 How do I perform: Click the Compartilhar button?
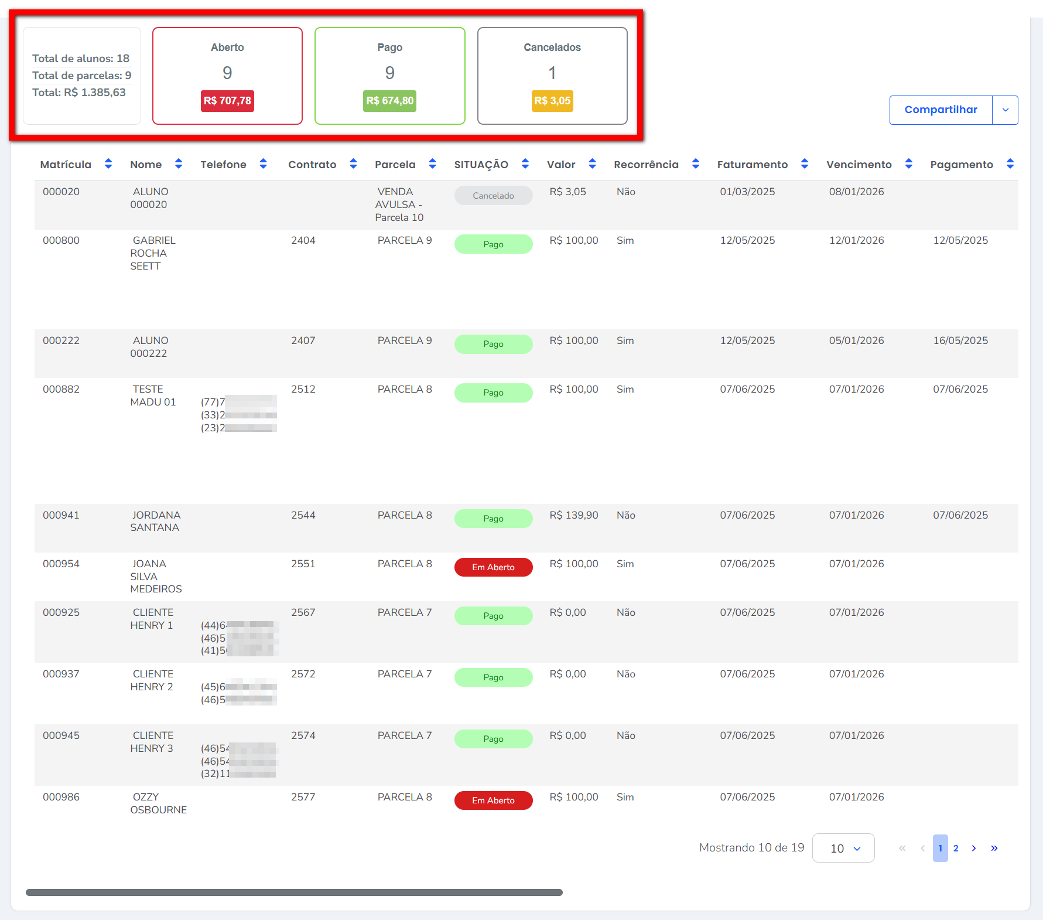coord(941,110)
